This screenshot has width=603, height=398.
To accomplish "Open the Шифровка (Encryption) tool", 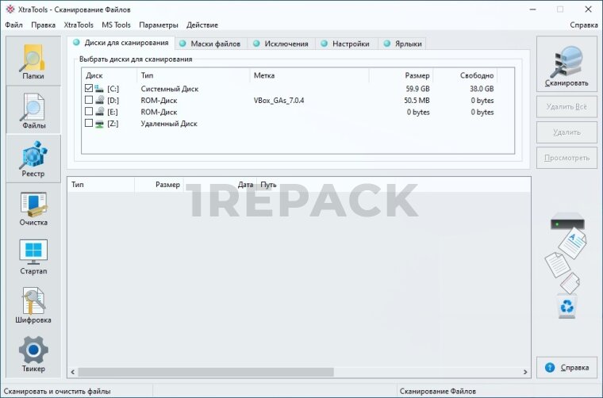I will [x=33, y=306].
